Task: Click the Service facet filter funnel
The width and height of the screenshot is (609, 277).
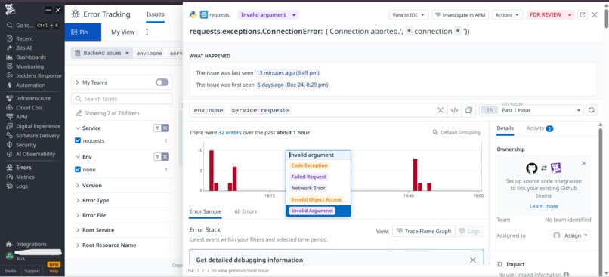Action: [157, 128]
